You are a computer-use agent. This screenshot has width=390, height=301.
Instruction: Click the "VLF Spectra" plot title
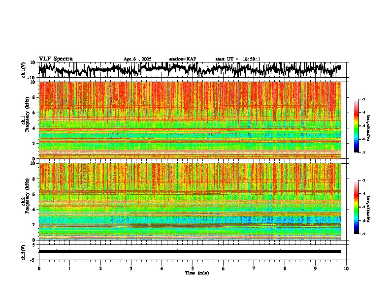click(x=56, y=59)
